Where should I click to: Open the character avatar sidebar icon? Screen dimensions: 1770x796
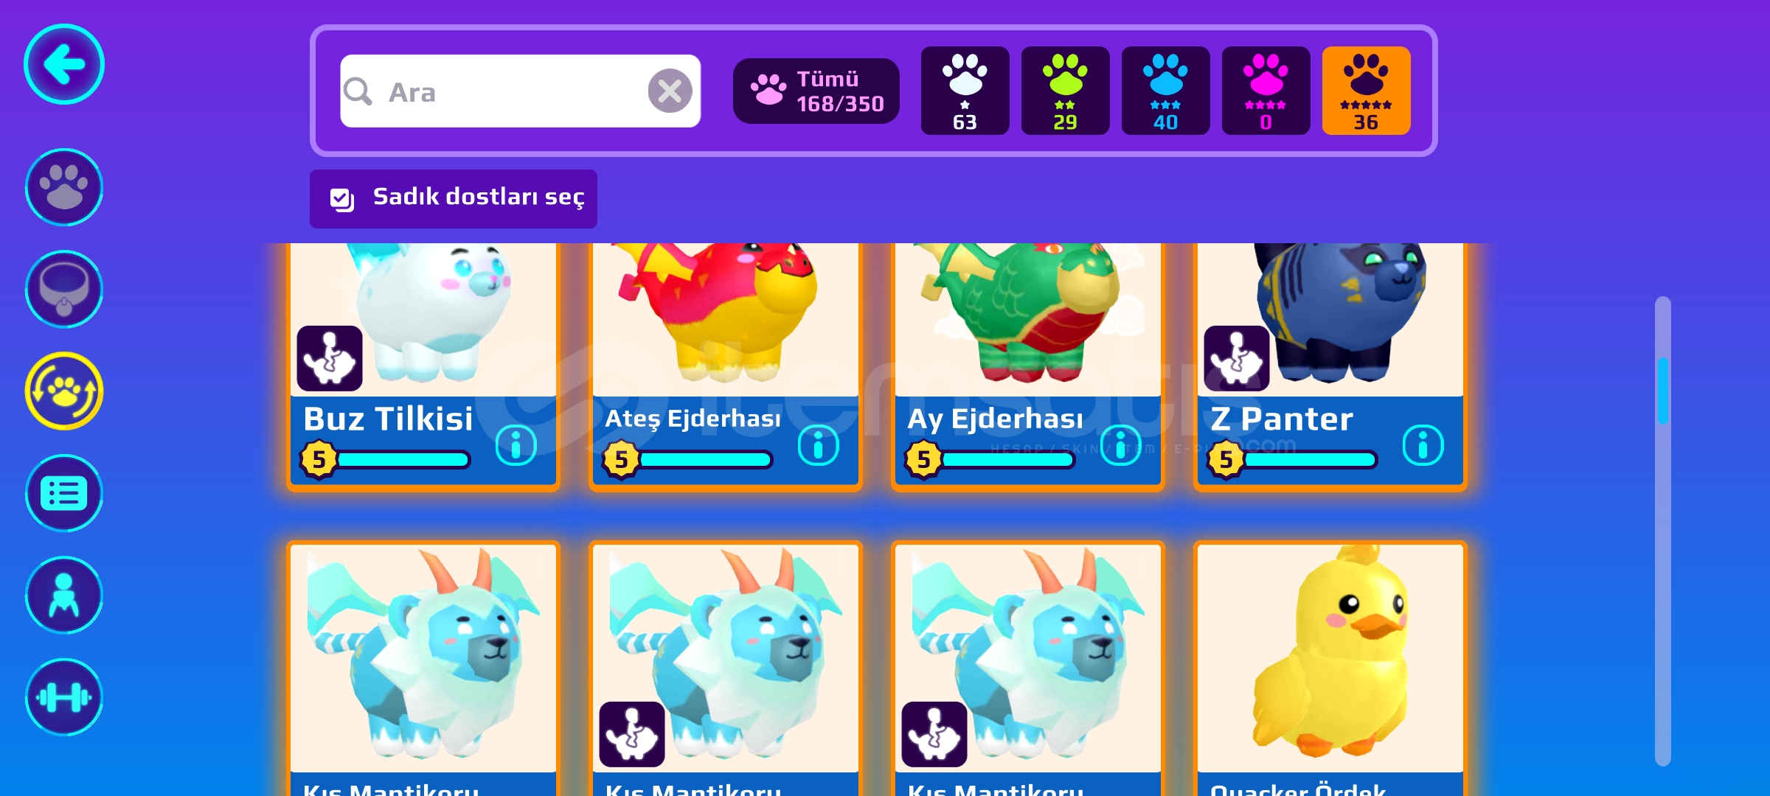[x=64, y=595]
